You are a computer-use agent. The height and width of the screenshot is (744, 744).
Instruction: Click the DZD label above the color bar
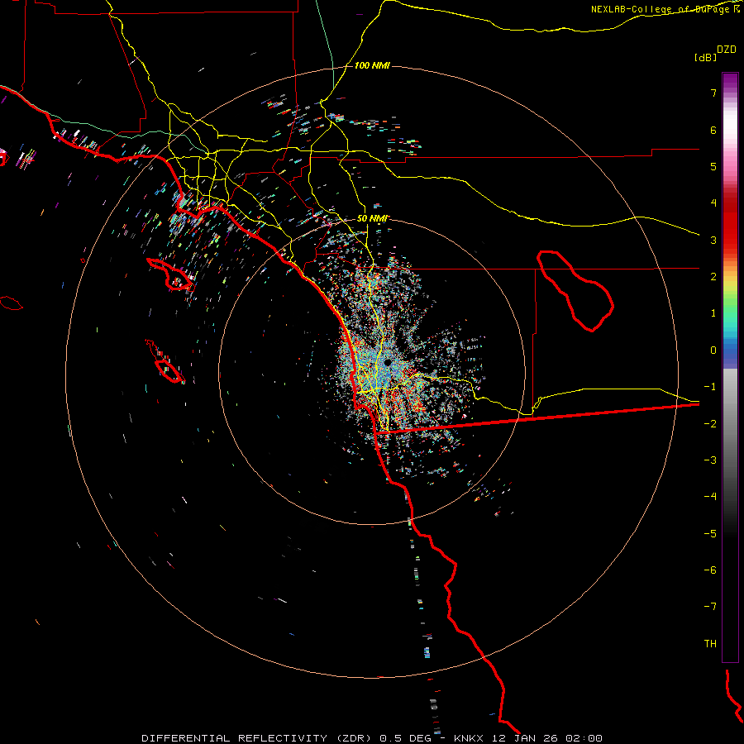727,50
